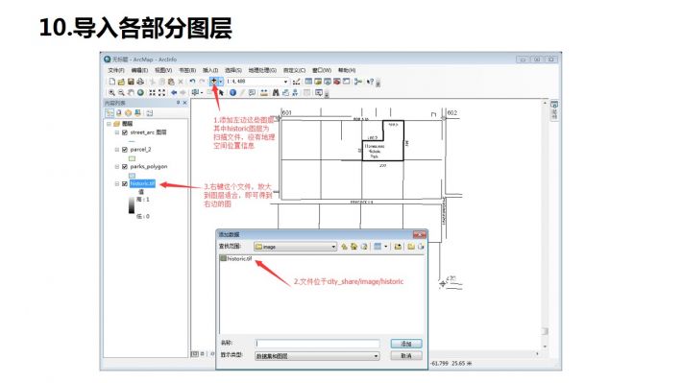Select the Pan hand tool

pos(131,92)
